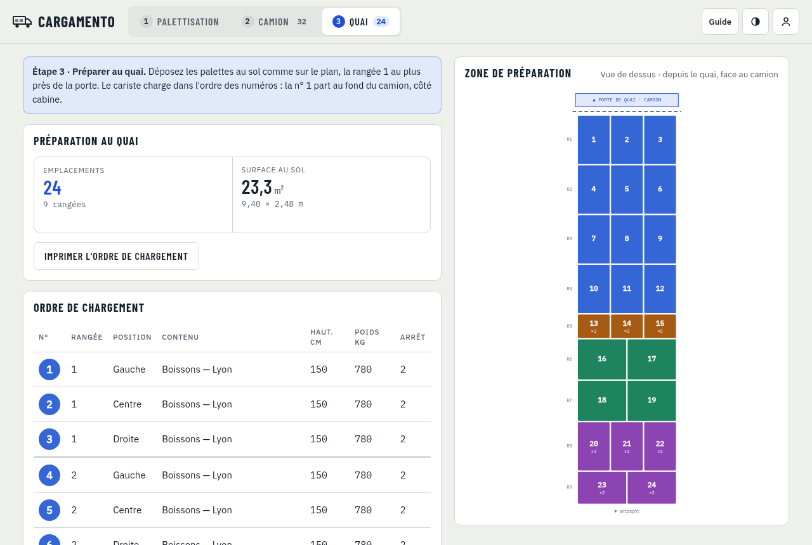The height and width of the screenshot is (545, 812).
Task: Select pallet 3 in the plan
Action: coord(660,139)
